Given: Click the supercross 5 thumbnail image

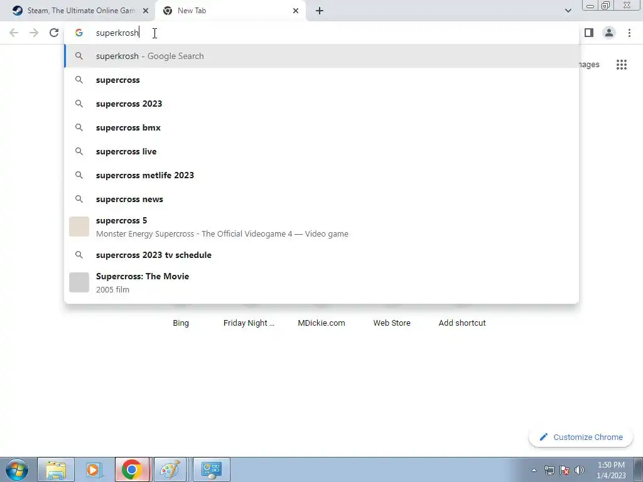Looking at the screenshot, I should 79,227.
